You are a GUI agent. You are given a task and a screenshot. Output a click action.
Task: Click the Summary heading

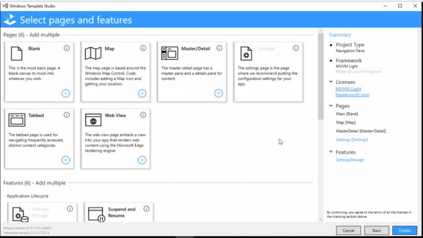340,34
